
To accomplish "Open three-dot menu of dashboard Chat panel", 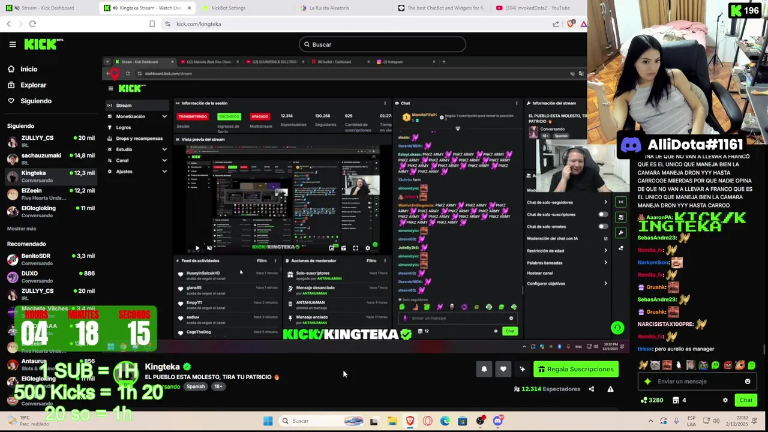I will pyautogui.click(x=517, y=103).
